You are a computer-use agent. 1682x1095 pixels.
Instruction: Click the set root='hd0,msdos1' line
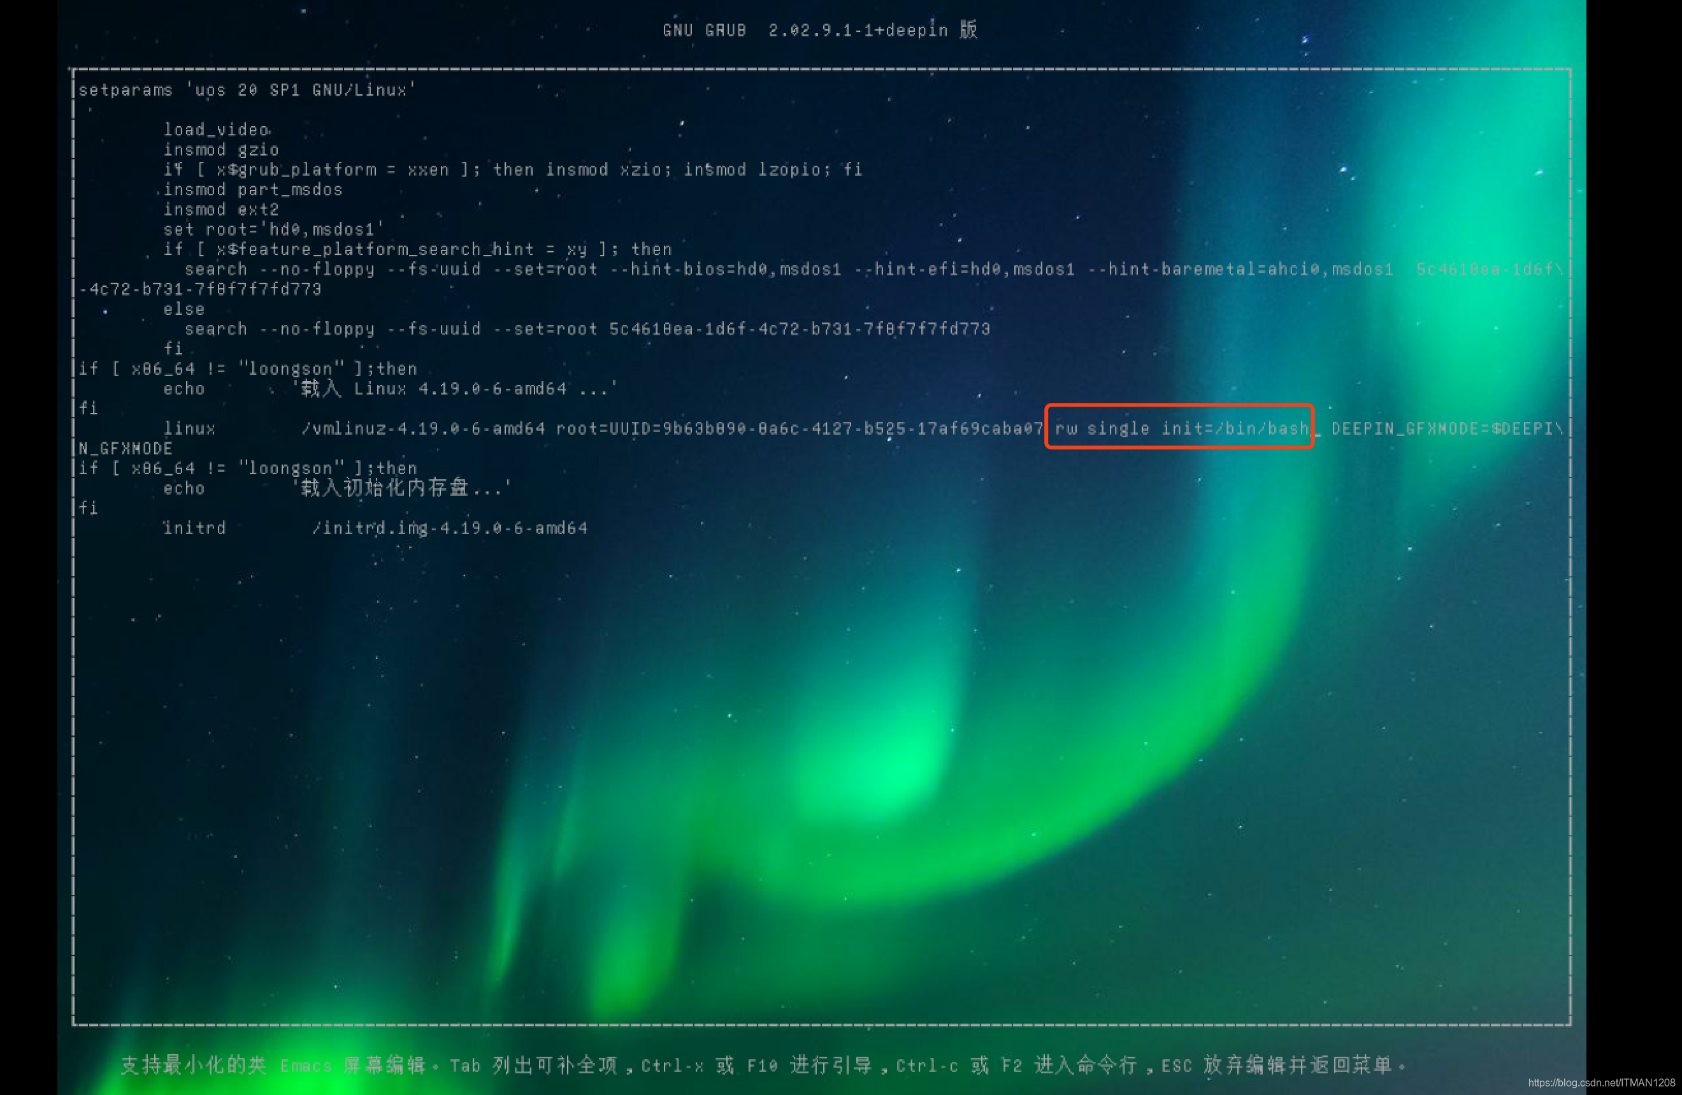point(273,229)
